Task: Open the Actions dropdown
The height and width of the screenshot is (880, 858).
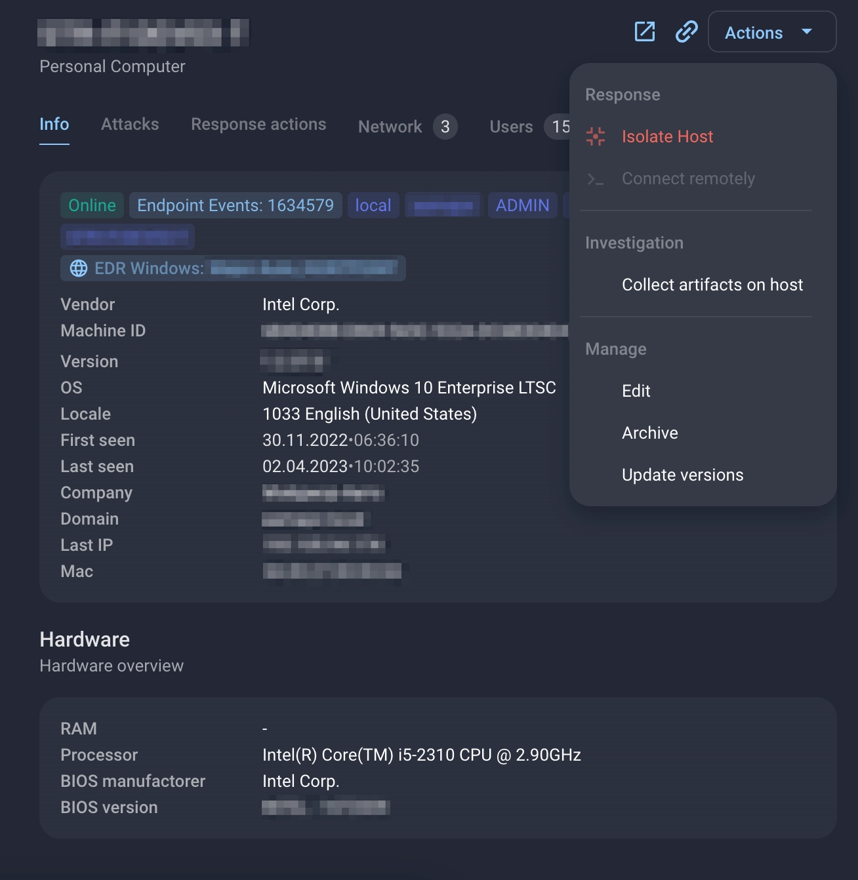Action: pyautogui.click(x=772, y=31)
